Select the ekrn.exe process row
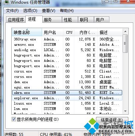The image size is (135, 136). (67, 93)
